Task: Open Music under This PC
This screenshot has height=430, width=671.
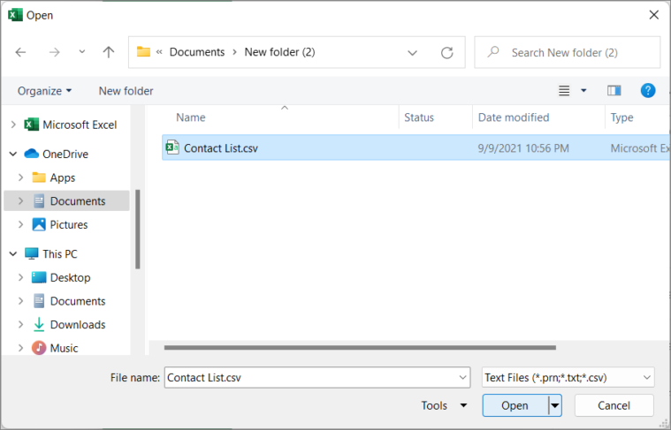Action: [x=64, y=348]
